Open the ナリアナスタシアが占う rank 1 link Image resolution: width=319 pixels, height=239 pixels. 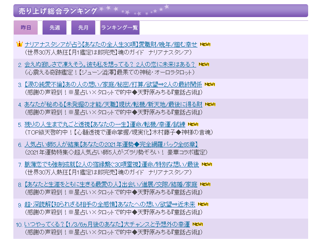pyautogui.click(x=111, y=44)
